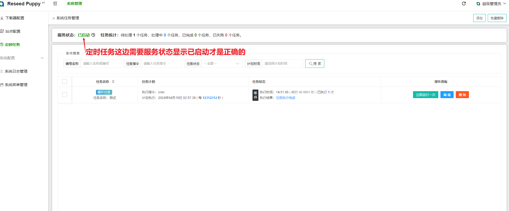509x211 pixels.
Task: Open 系统日志管理 in the sidebar
Action: click(16, 71)
